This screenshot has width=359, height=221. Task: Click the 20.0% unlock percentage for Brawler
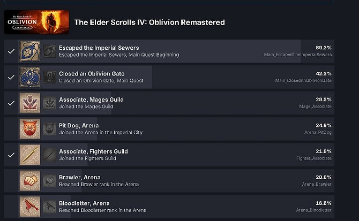click(x=324, y=177)
